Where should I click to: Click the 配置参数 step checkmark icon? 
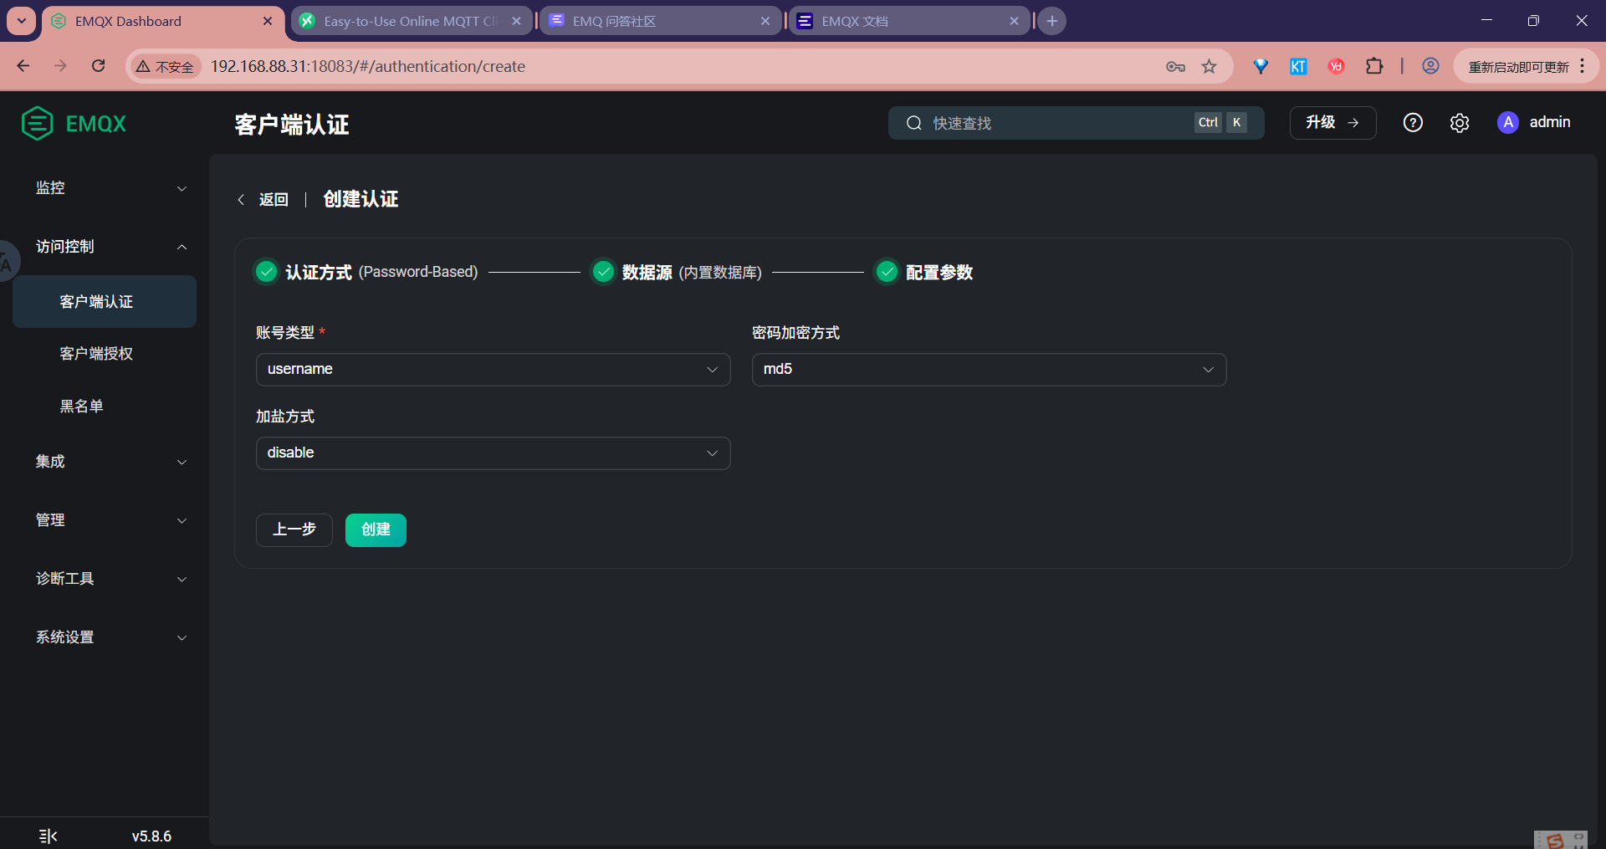coord(887,272)
